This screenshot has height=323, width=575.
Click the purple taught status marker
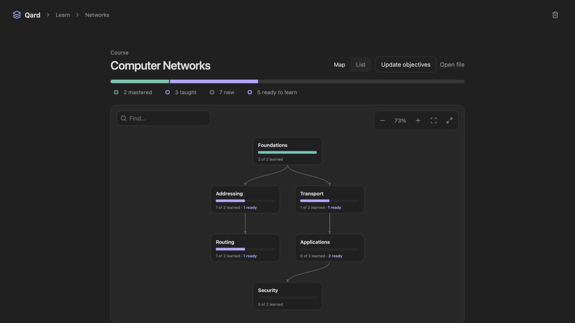point(168,92)
